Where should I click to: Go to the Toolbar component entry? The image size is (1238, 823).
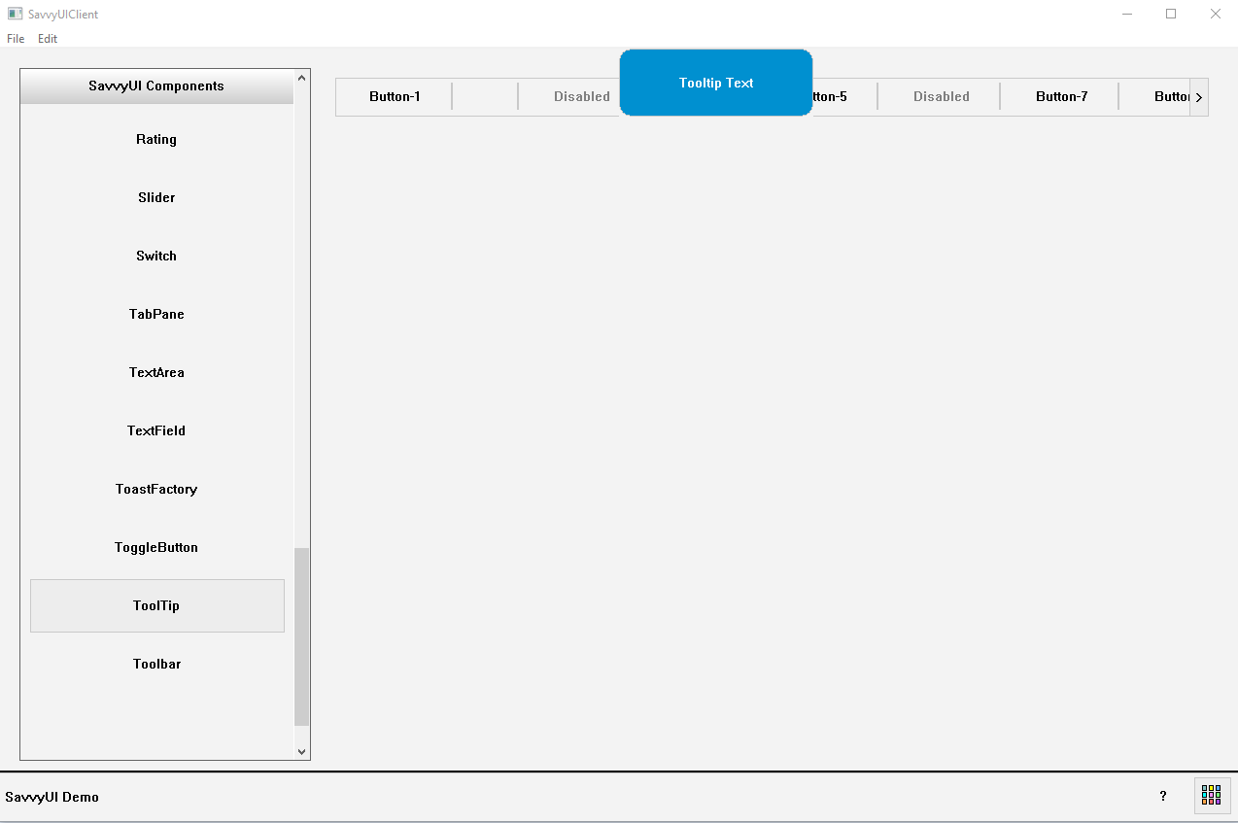156,664
